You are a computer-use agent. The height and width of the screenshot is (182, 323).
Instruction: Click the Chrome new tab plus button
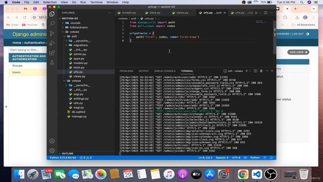coord(295,9)
